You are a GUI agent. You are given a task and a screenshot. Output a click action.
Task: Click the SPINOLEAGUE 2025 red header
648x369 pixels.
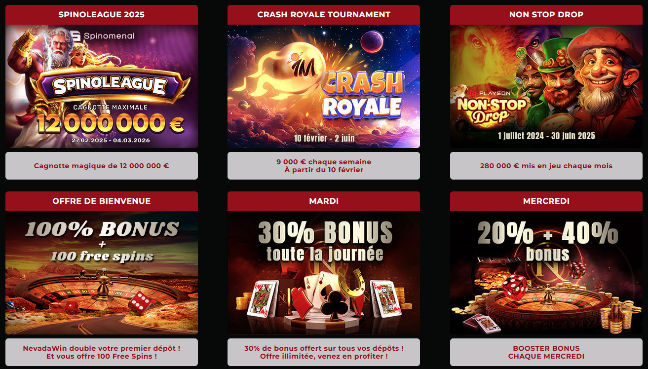coord(102,15)
